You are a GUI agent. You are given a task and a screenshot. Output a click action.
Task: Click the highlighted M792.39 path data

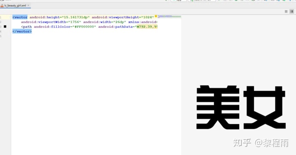(x=147, y=27)
